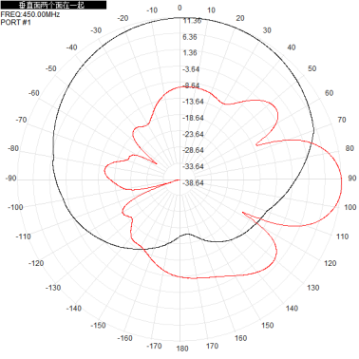Select the 180 degree angle label

(182, 349)
